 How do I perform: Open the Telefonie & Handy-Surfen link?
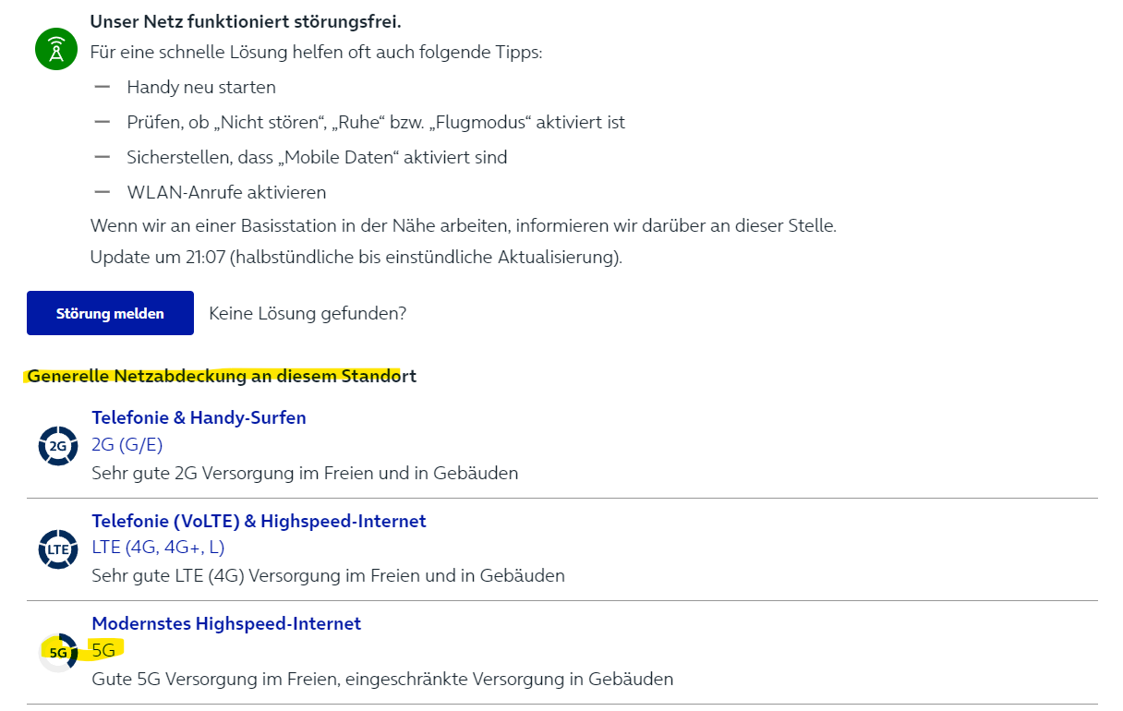(199, 417)
